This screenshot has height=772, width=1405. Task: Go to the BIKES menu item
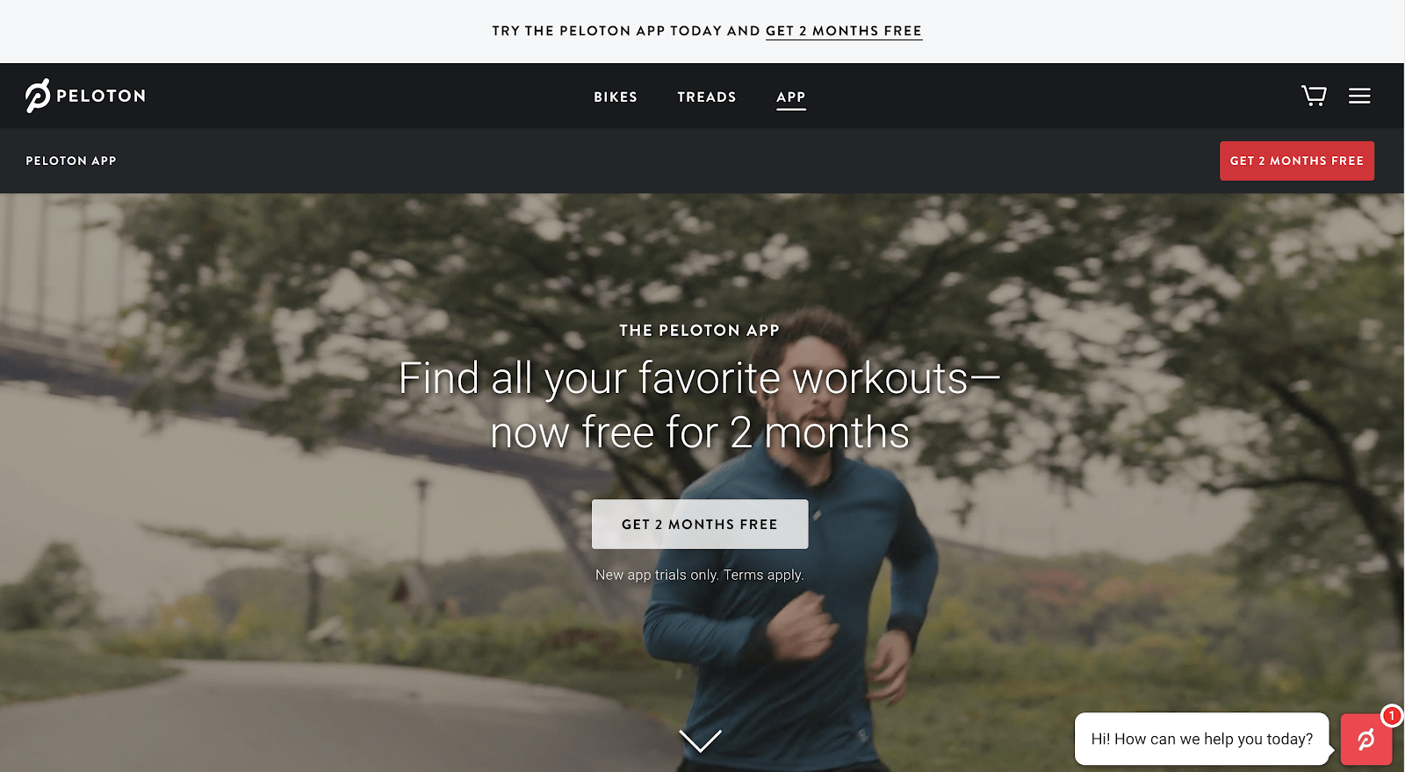pyautogui.click(x=616, y=96)
